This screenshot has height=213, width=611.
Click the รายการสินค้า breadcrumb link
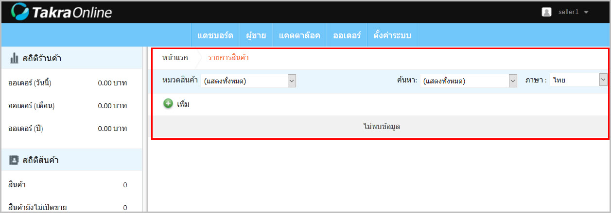[x=228, y=58]
